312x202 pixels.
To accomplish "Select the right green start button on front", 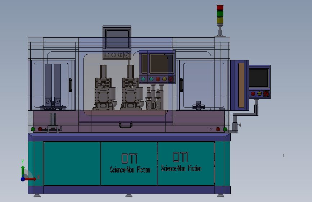I will 225,129.
